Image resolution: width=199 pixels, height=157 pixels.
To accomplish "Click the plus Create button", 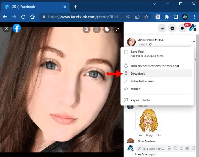I will coord(162,28).
